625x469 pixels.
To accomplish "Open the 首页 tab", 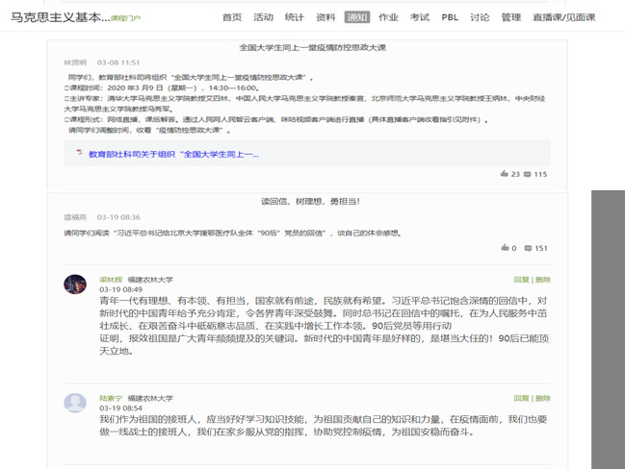I will click(232, 17).
